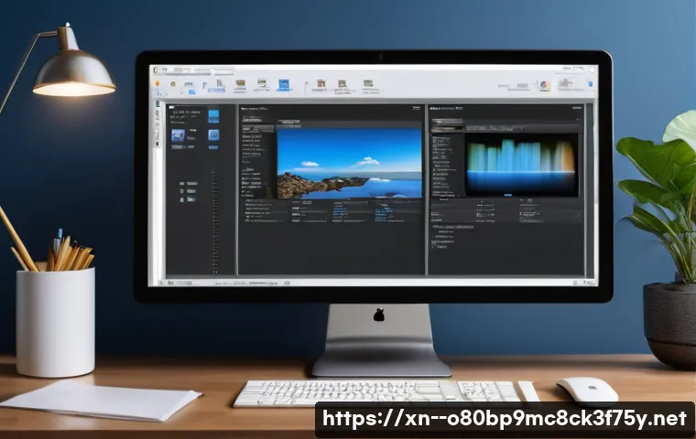Click the landscape photo thumbnail in the left panel

178,135
